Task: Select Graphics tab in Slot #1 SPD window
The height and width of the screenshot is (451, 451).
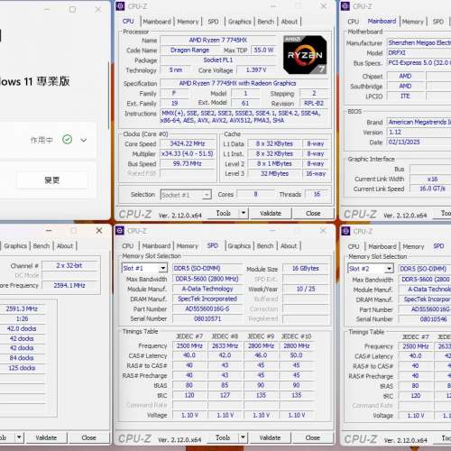Action: (x=239, y=246)
